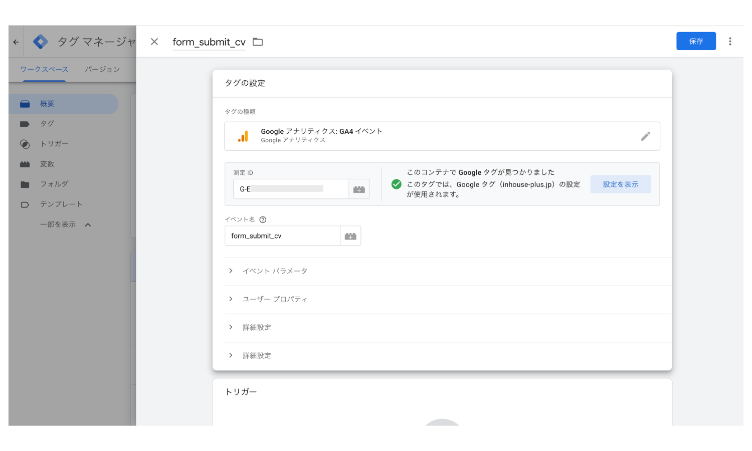
Task: Click the タグ マネージャー title text
Action: pos(97,42)
